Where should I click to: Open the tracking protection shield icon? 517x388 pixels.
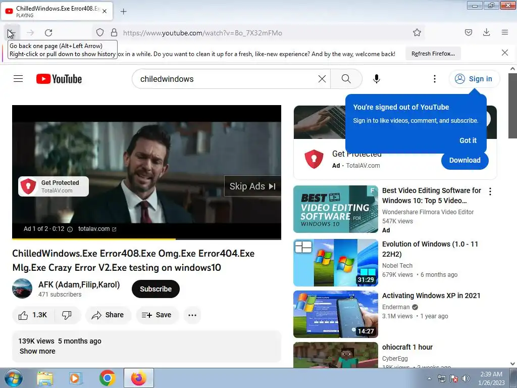click(100, 33)
